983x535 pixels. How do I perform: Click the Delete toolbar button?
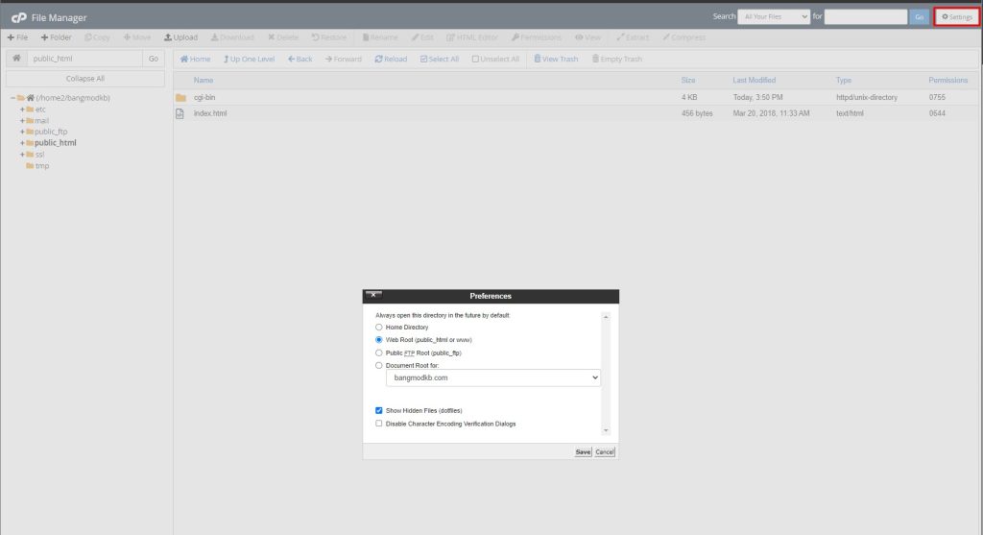283,37
